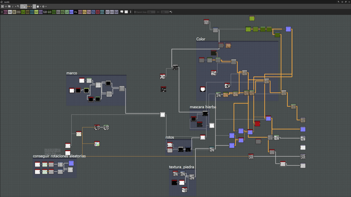
Task: Add a Uniform Color node from the toolbar
Action: click(x=98, y=12)
